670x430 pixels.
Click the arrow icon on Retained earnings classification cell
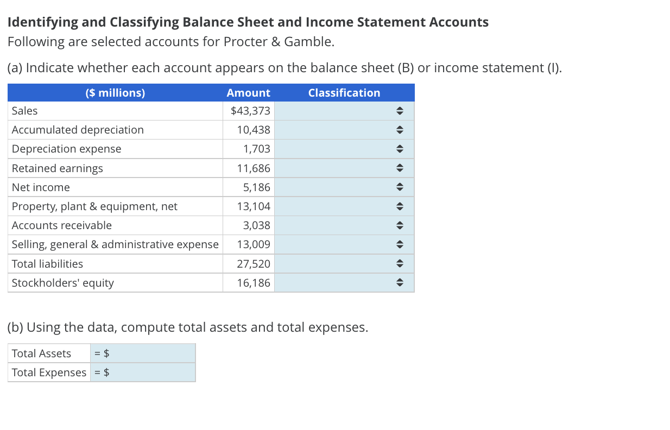[400, 168]
